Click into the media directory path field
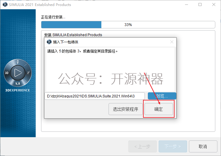 point(94,96)
